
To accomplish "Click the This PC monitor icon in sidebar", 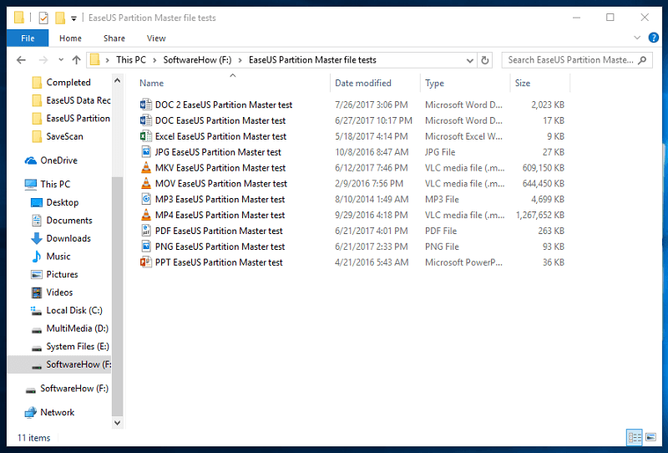I will pos(31,184).
